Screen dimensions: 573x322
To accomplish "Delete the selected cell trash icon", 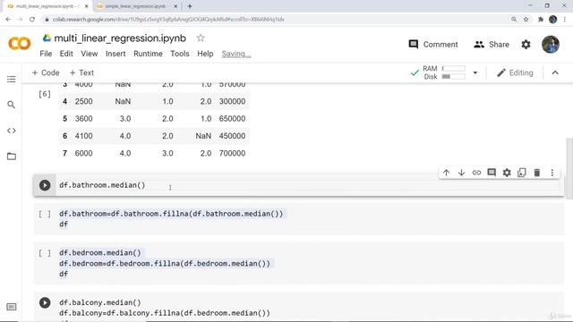I will pos(537,173).
